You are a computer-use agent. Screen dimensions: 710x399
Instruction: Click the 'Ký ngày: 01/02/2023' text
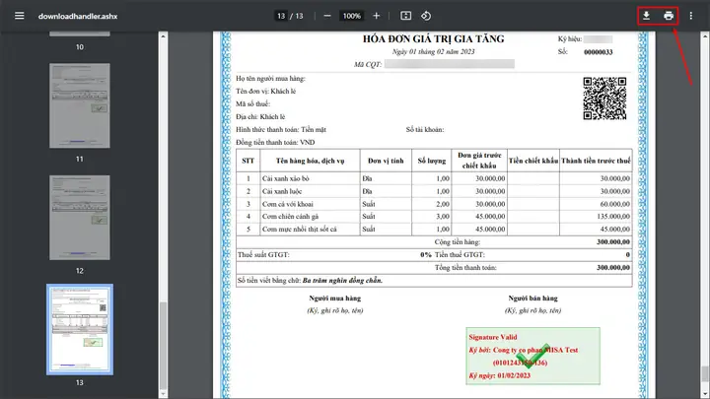[499, 375]
